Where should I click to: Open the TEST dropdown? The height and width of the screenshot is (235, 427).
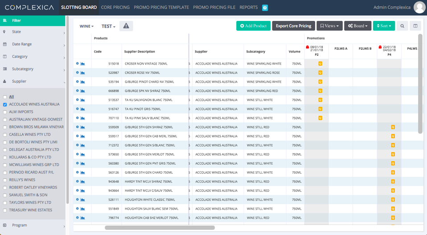pyautogui.click(x=108, y=26)
